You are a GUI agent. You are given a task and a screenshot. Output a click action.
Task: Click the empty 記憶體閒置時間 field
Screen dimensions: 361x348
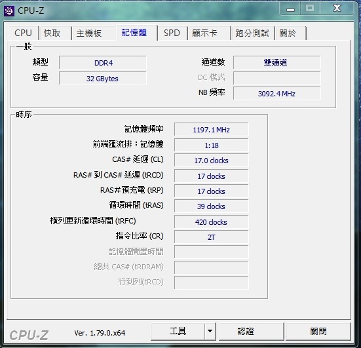click(x=212, y=252)
